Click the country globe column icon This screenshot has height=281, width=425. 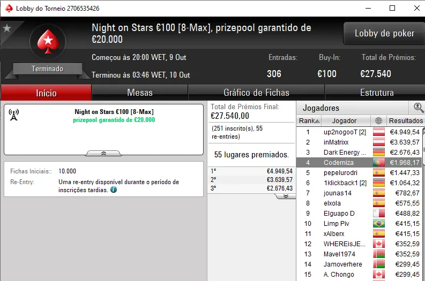point(379,121)
